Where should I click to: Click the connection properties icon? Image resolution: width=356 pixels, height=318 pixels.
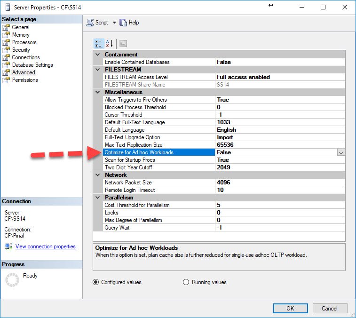[8, 246]
